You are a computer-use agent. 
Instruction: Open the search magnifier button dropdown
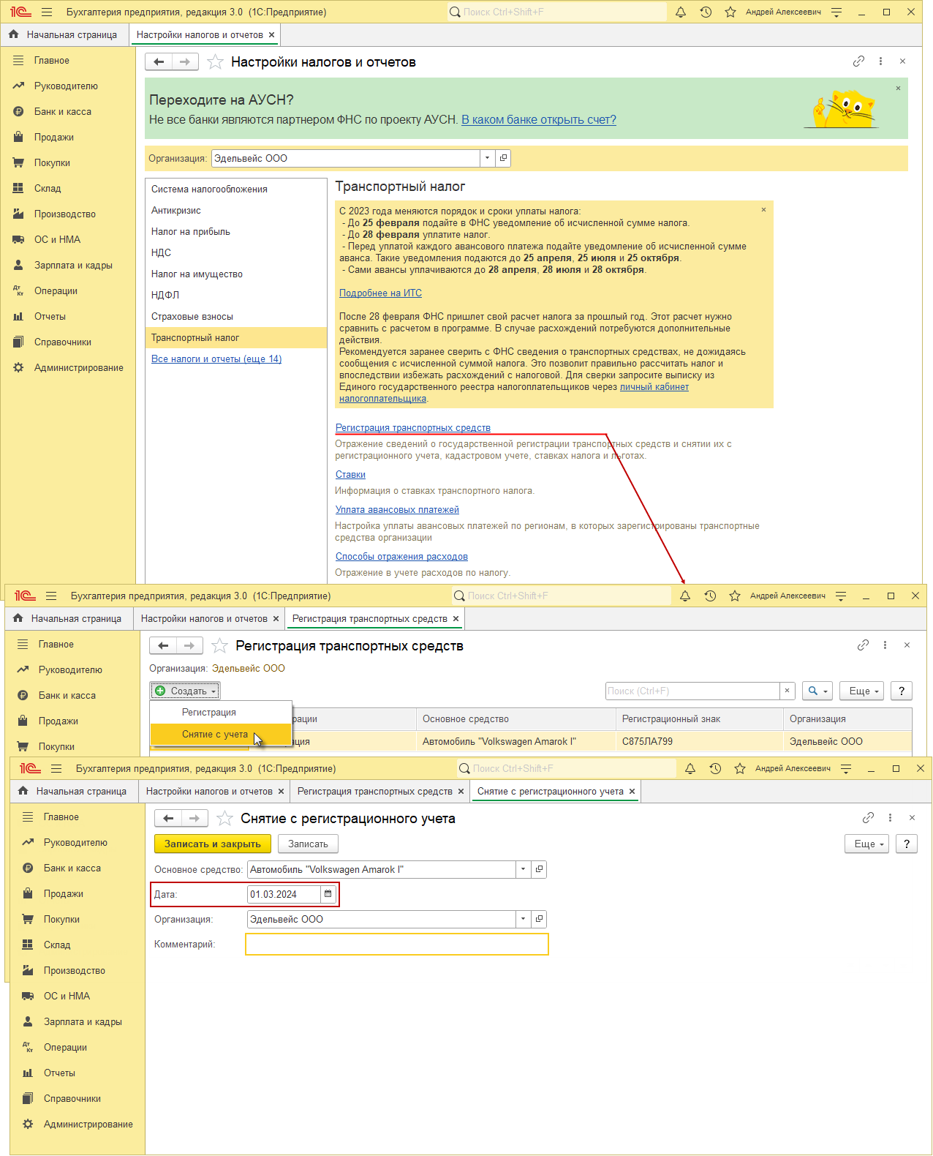817,691
